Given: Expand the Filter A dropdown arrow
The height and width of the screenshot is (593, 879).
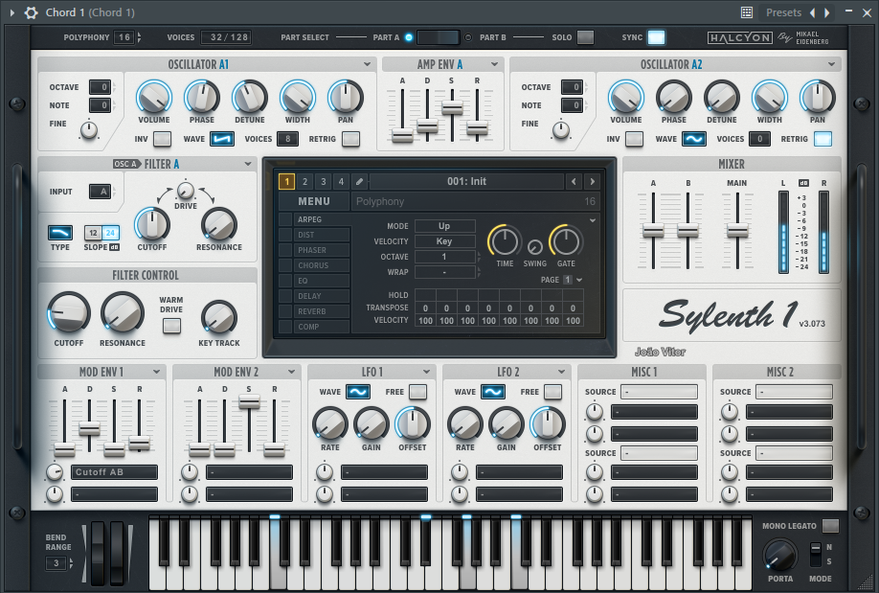Looking at the screenshot, I should 248,164.
